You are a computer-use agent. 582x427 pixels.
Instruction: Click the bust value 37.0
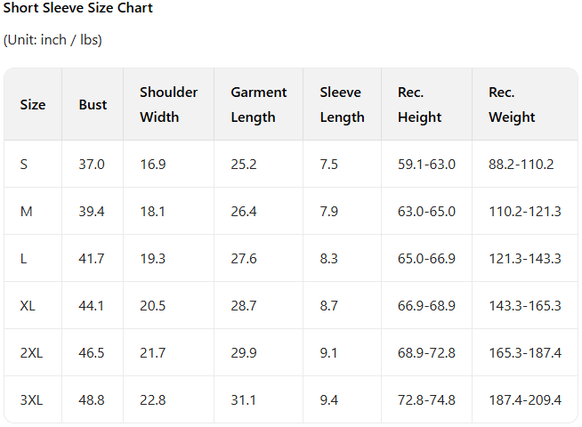pyautogui.click(x=92, y=165)
